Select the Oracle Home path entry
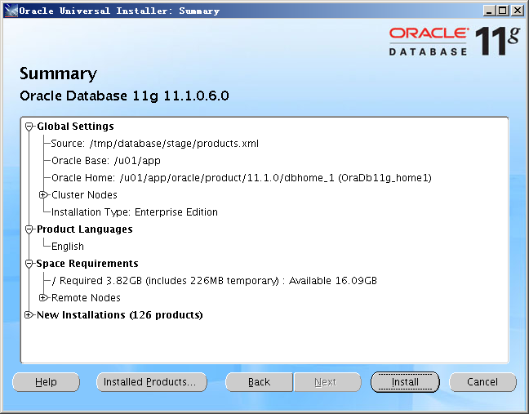 241,178
